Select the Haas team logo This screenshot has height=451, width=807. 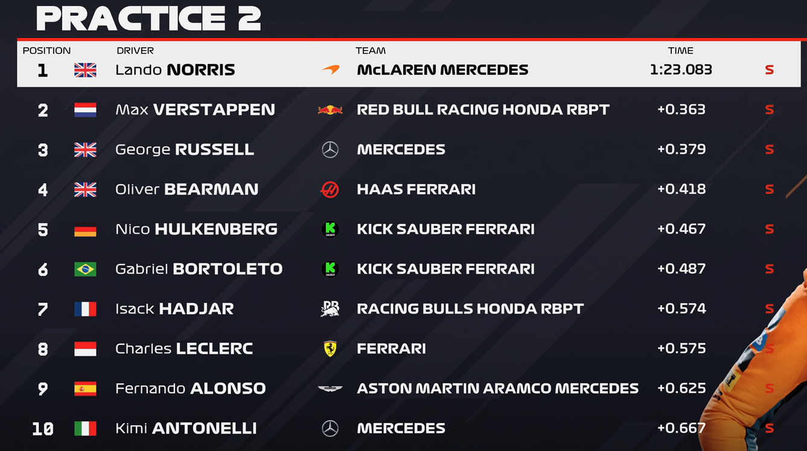[x=330, y=190]
